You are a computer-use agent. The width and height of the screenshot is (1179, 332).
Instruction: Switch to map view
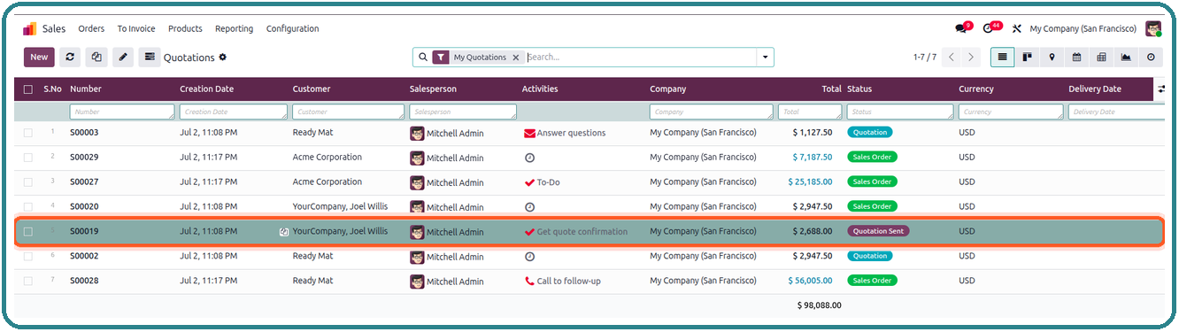click(1052, 57)
